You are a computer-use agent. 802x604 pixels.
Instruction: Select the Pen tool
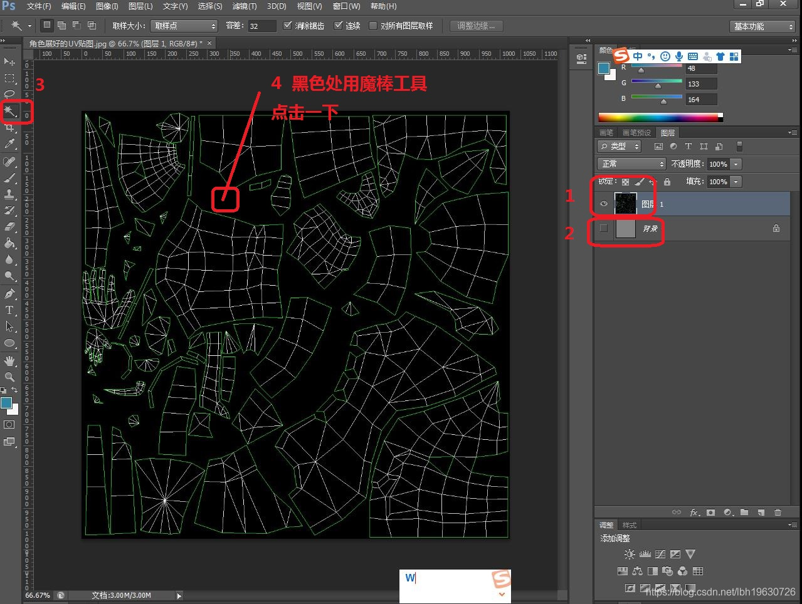[10, 294]
